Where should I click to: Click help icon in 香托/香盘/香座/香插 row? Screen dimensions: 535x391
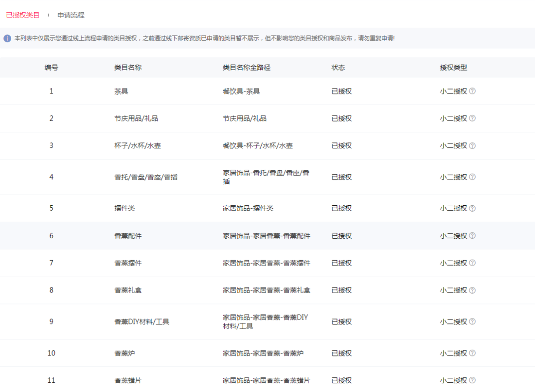pos(472,177)
